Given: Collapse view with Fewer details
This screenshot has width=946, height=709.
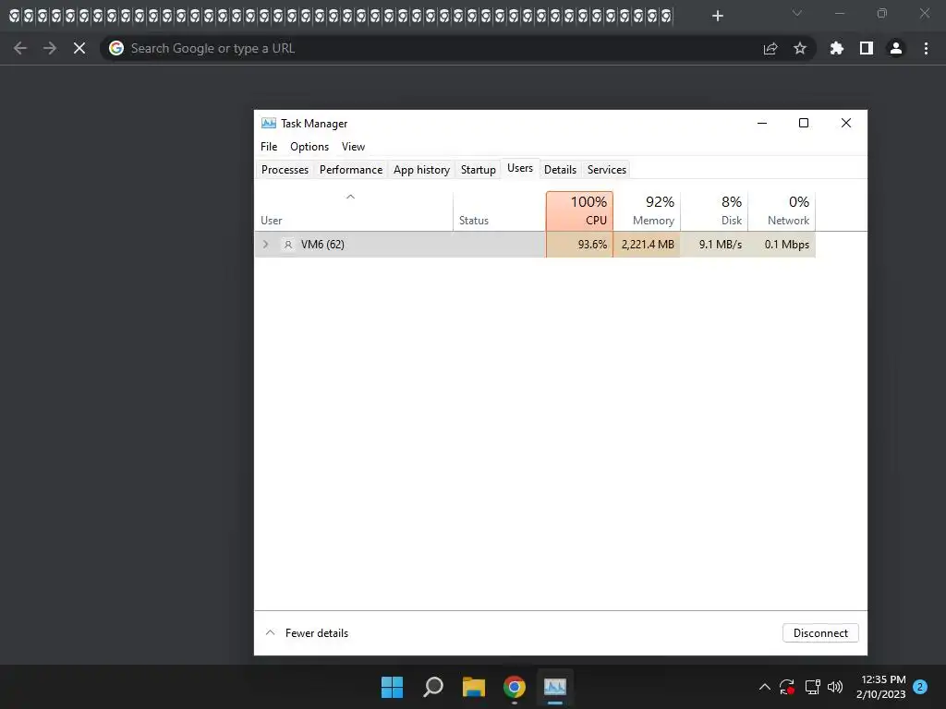Looking at the screenshot, I should (307, 633).
